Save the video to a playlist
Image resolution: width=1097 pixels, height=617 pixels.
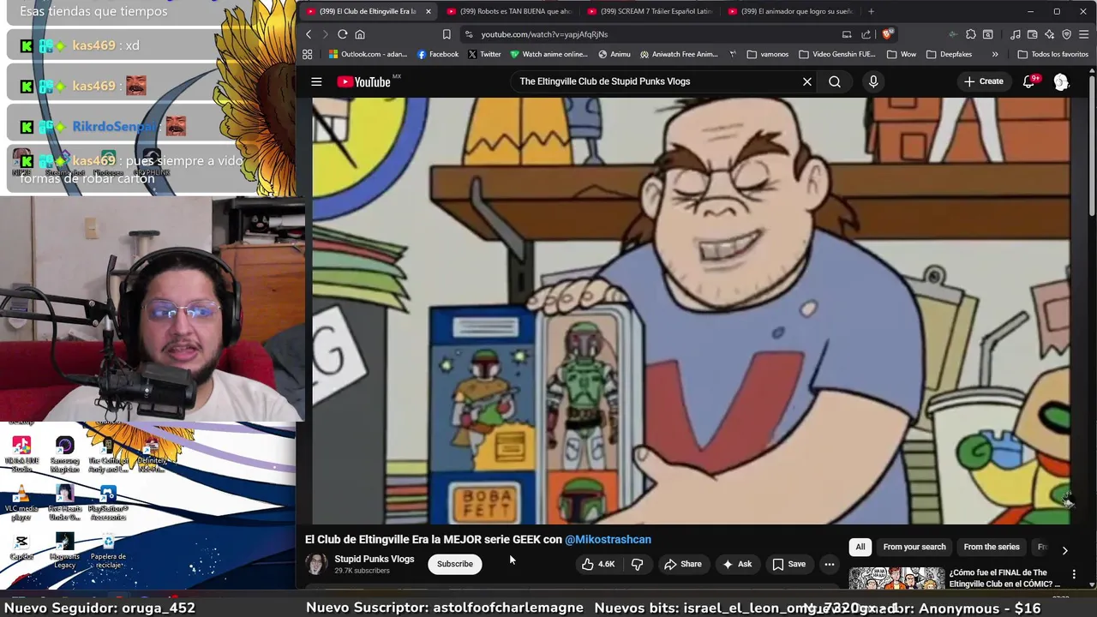pyautogui.click(x=788, y=564)
